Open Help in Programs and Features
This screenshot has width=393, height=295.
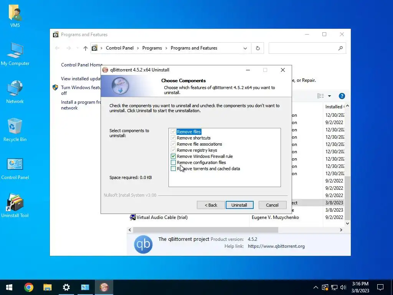point(342,96)
